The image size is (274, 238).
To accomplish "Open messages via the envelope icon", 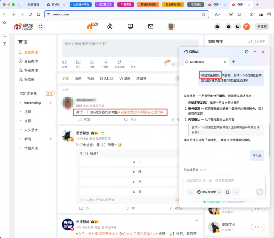I will pyautogui.click(x=150, y=26).
